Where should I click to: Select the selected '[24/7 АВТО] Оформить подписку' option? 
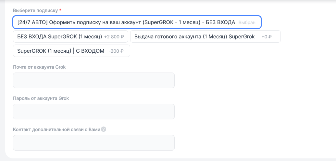[x=137, y=22]
